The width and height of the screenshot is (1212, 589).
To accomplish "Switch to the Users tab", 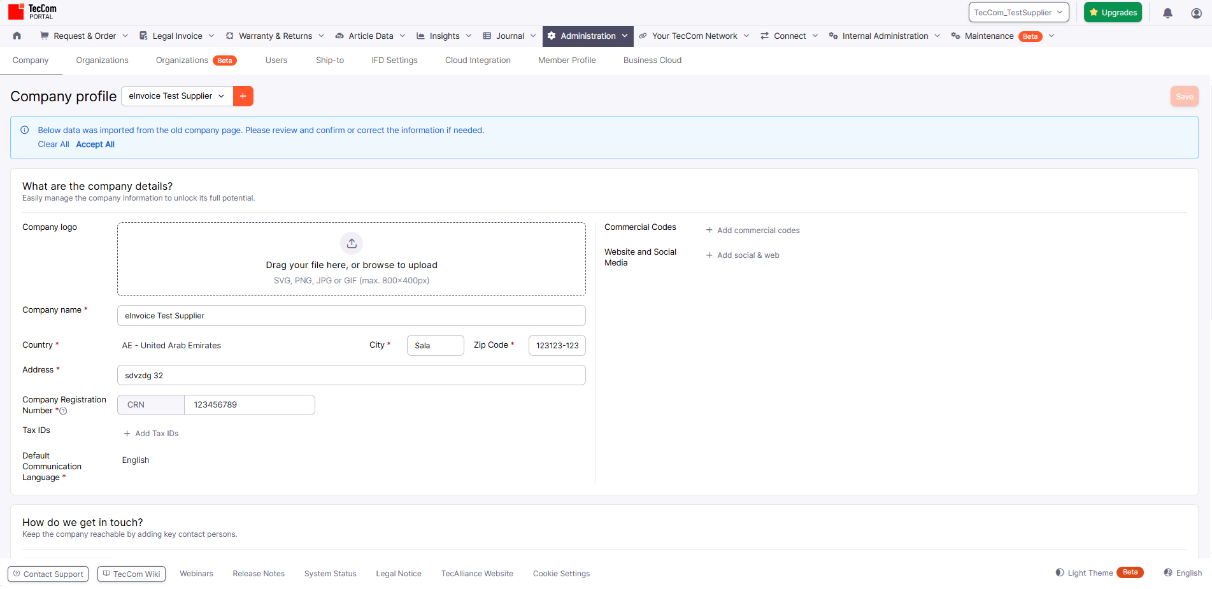I will tap(276, 60).
